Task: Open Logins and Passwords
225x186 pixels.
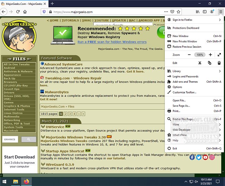Action: [x=194, y=76]
